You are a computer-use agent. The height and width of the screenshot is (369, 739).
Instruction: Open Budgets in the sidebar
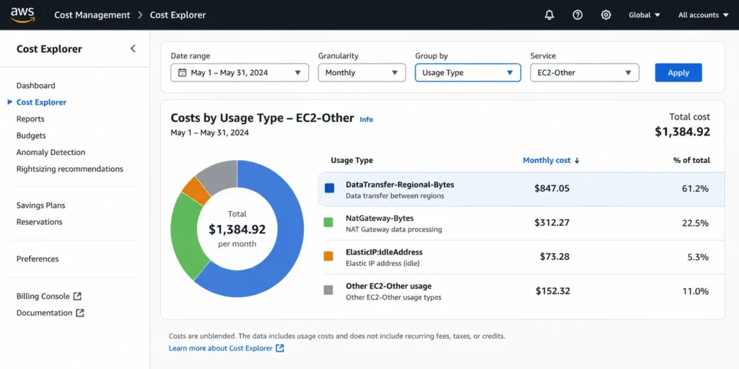pyautogui.click(x=31, y=135)
